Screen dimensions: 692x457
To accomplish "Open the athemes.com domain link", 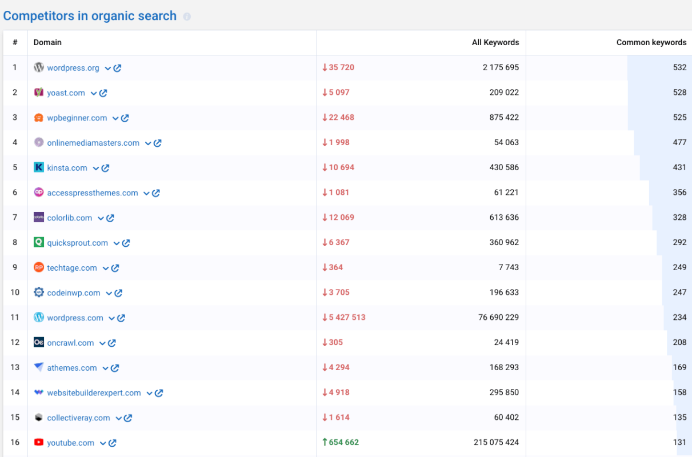I will pyautogui.click(x=72, y=368).
